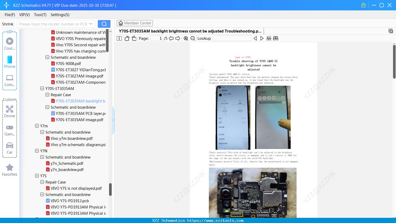The image size is (396, 223).
Task: Rotate the PDF page clockwise
Action: (134, 38)
